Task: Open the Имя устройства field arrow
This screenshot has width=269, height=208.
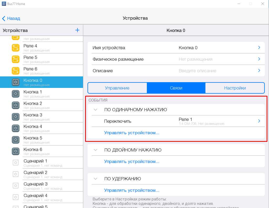Action: tap(259, 48)
